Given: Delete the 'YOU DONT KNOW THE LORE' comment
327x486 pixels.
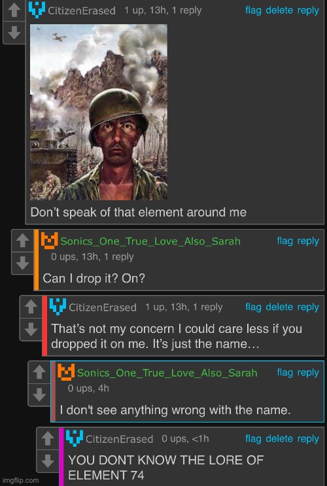Looking at the screenshot, I should (279, 439).
